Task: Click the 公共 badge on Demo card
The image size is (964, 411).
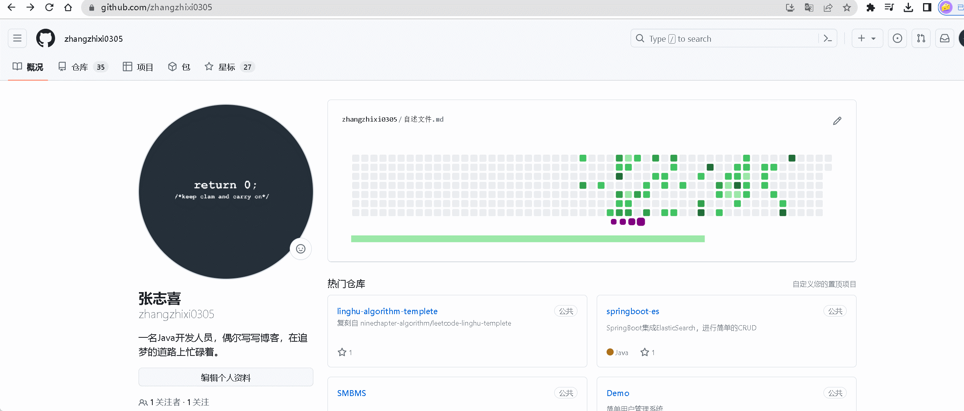Action: point(835,393)
